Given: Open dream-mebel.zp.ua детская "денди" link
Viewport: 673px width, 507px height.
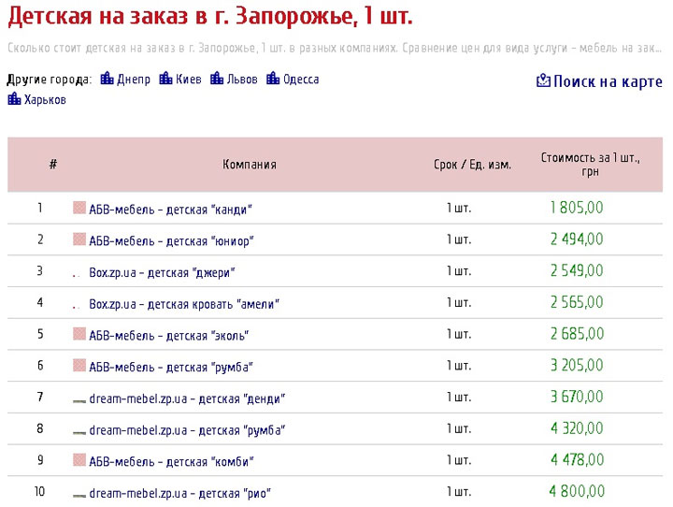Looking at the screenshot, I should pos(187,398).
